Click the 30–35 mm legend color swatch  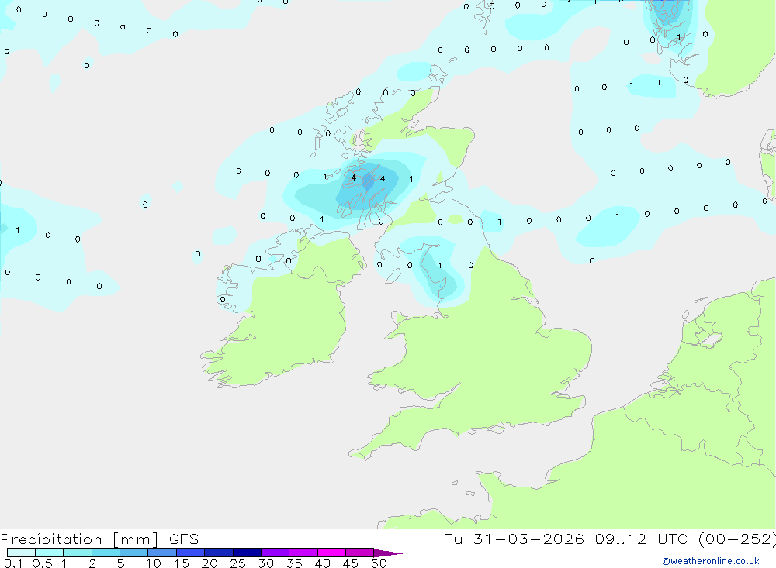[275, 553]
